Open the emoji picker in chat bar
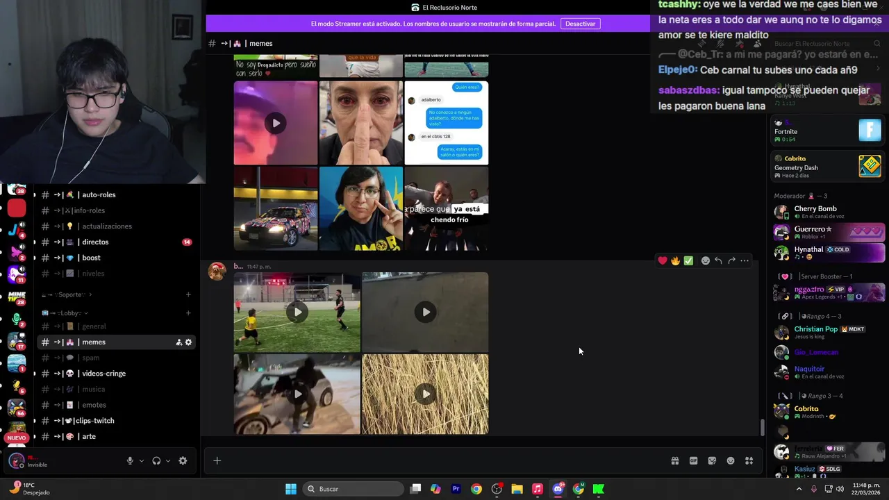 tap(731, 460)
